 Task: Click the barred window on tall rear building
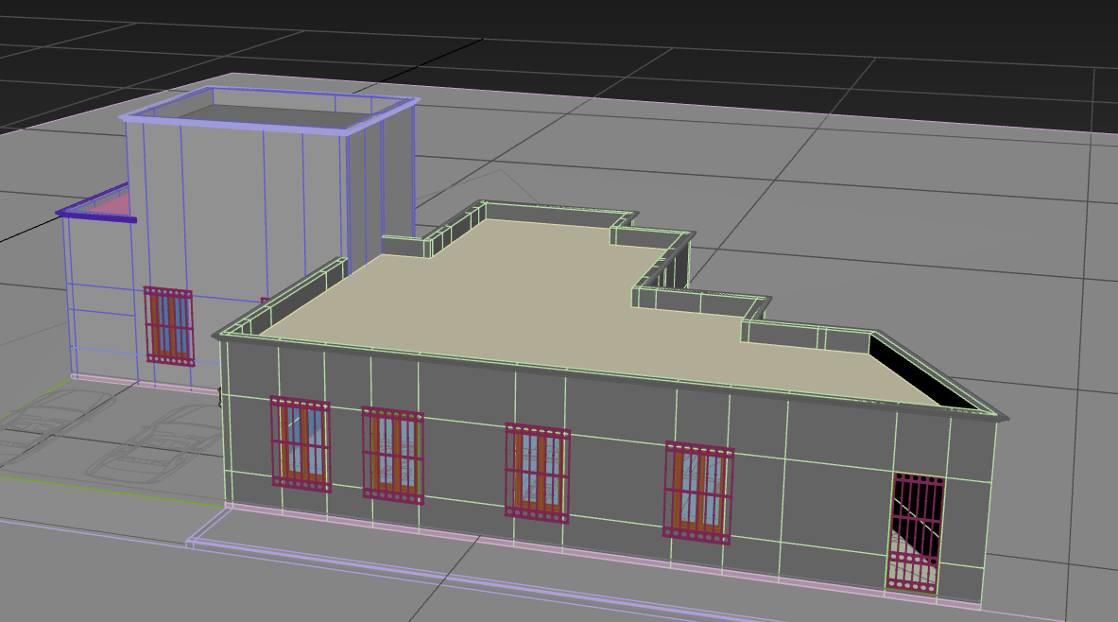[x=169, y=326]
